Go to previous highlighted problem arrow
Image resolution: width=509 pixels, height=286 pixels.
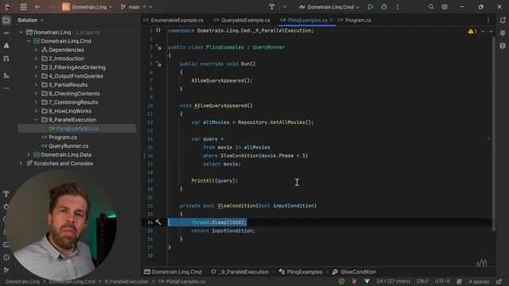pyautogui.click(x=483, y=32)
